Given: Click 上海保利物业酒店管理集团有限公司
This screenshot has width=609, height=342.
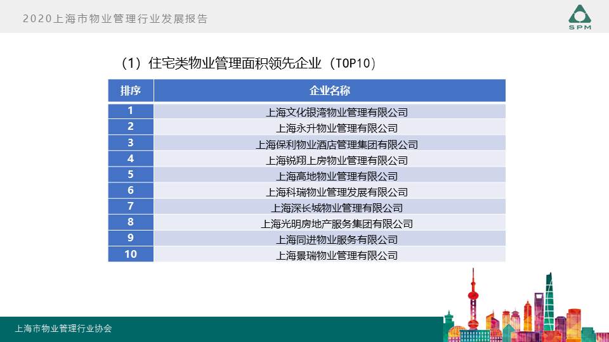Looking at the screenshot, I should [336, 144].
